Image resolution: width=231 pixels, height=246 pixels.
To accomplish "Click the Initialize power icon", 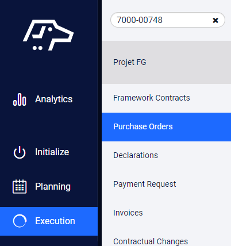I will [x=20, y=152].
